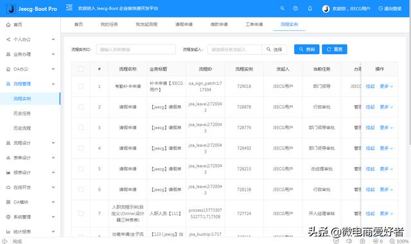Expand the 在线开发 menu chevron
The height and width of the screenshot is (244, 411).
click(53, 187)
